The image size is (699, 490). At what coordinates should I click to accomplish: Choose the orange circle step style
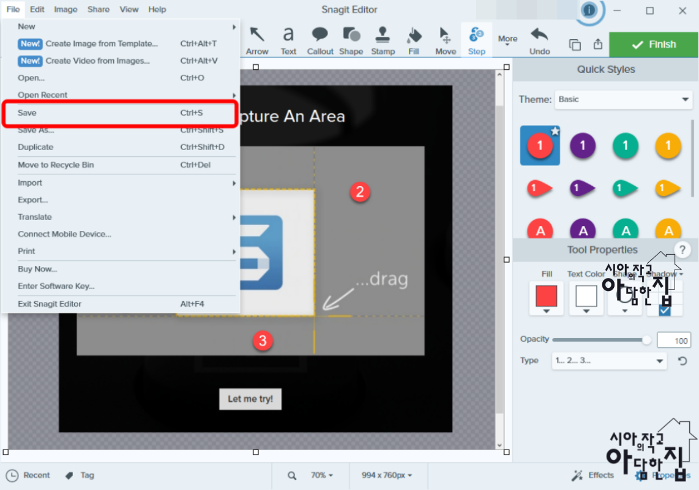click(x=668, y=146)
